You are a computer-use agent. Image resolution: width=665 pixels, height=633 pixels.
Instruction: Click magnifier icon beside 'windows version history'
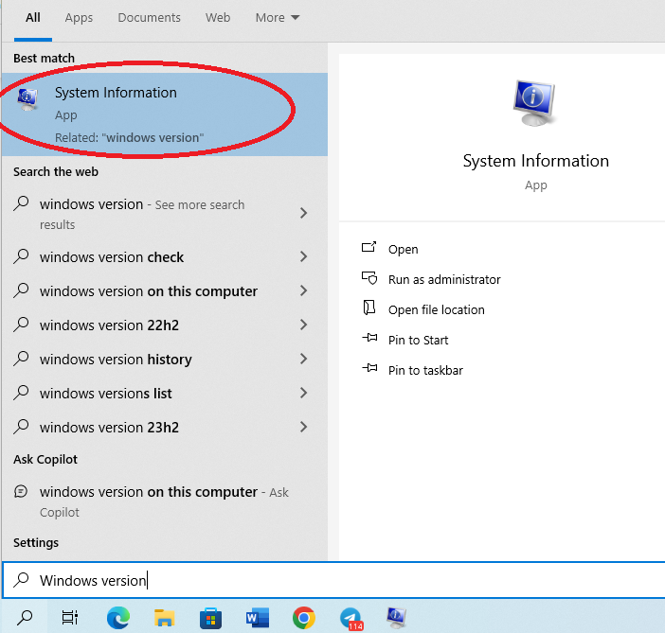[21, 359]
